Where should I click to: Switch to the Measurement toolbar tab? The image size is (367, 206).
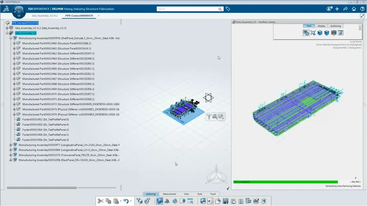click(170, 194)
